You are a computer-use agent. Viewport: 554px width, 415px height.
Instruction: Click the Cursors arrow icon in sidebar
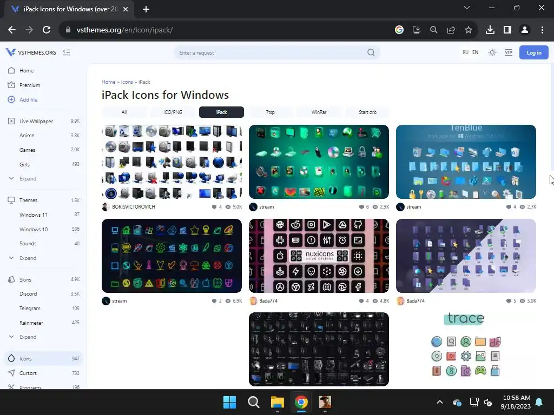pos(11,373)
